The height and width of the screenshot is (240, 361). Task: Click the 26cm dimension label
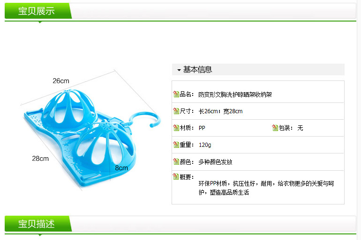pyautogui.click(x=61, y=81)
